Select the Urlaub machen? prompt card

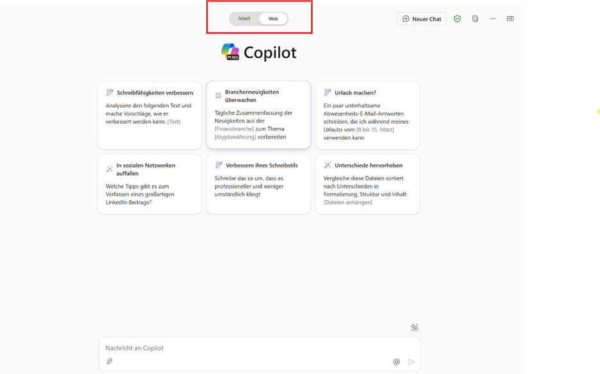367,115
